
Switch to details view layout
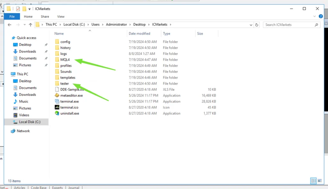[x=314, y=181]
